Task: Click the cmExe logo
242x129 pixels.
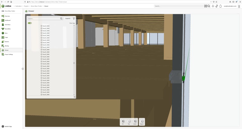Action: coord(6,6)
